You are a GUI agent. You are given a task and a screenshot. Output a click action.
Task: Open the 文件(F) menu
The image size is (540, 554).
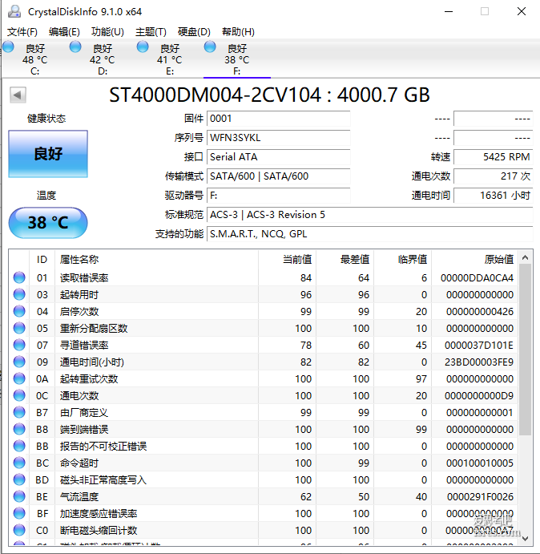(x=22, y=32)
